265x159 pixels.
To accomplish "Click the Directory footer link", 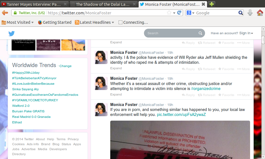I will [19, 154].
